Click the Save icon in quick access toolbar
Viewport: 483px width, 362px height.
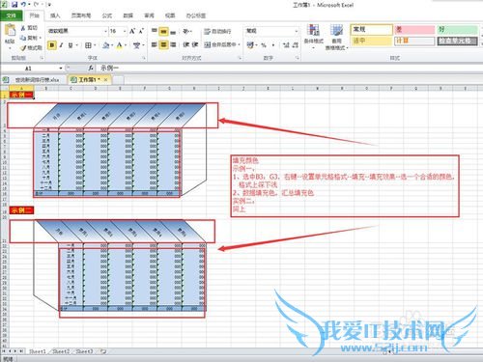pos(14,5)
